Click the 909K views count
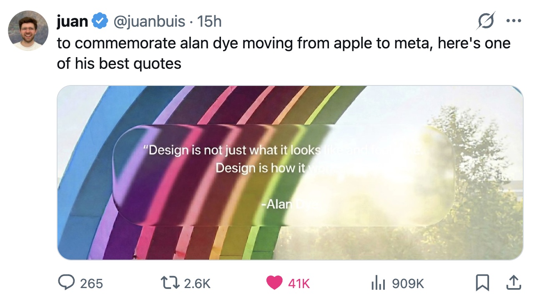Screen dimensions: 537x301 point(408,284)
